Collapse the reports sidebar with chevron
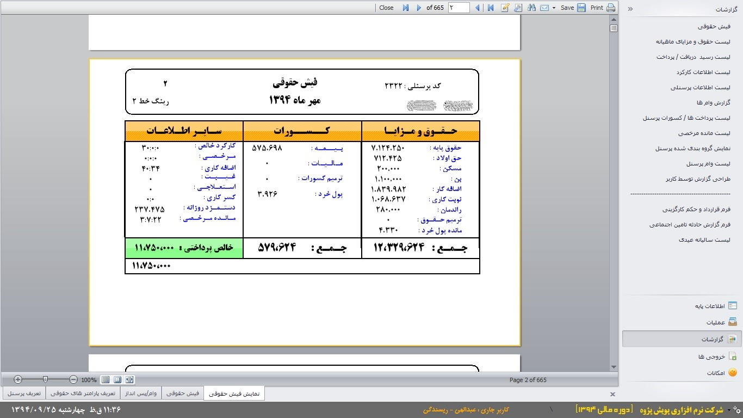743x418 pixels. click(x=630, y=8)
